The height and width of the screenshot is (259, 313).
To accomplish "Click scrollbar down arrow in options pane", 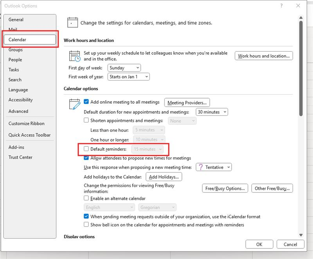I will pyautogui.click(x=301, y=235).
